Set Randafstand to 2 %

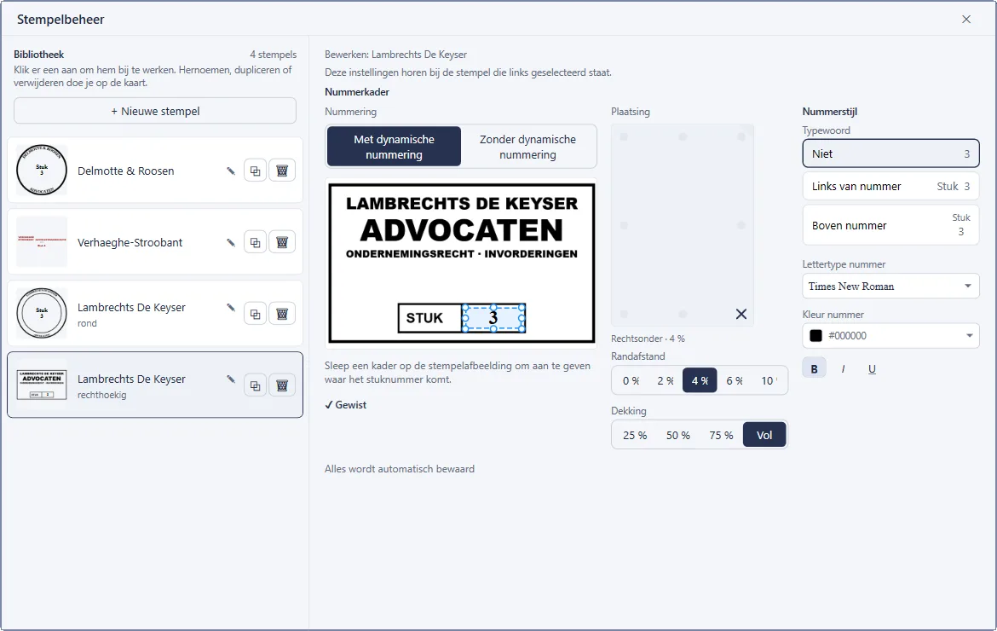[665, 380]
